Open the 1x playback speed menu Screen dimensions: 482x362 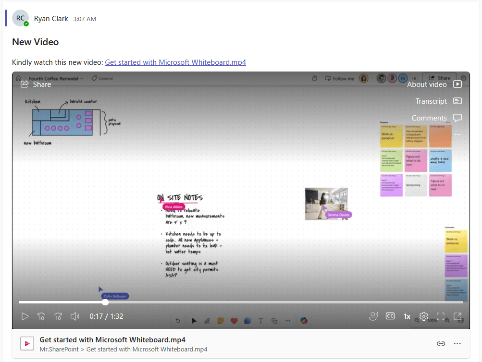tap(407, 316)
